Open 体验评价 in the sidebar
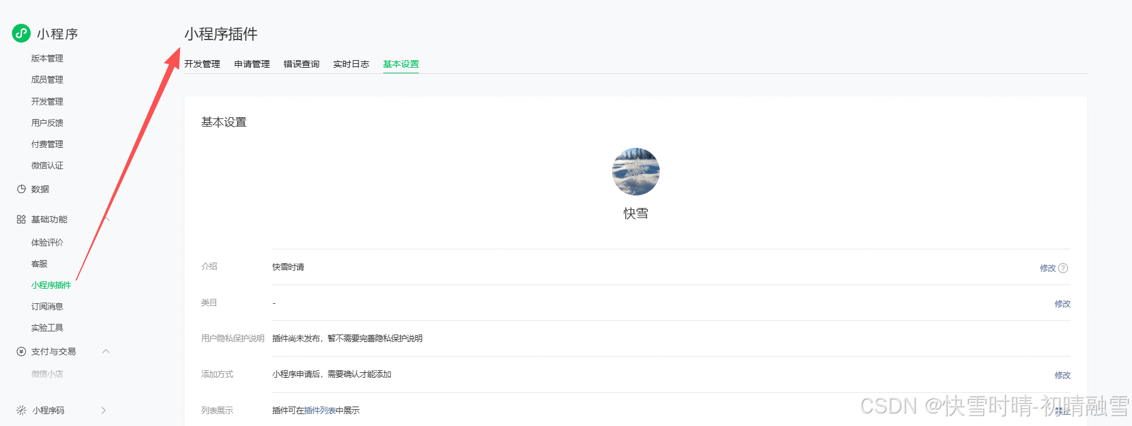1132x426 pixels. pos(47,242)
